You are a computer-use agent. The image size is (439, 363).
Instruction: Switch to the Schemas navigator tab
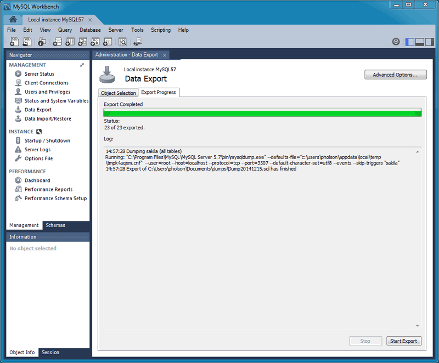pyautogui.click(x=55, y=225)
